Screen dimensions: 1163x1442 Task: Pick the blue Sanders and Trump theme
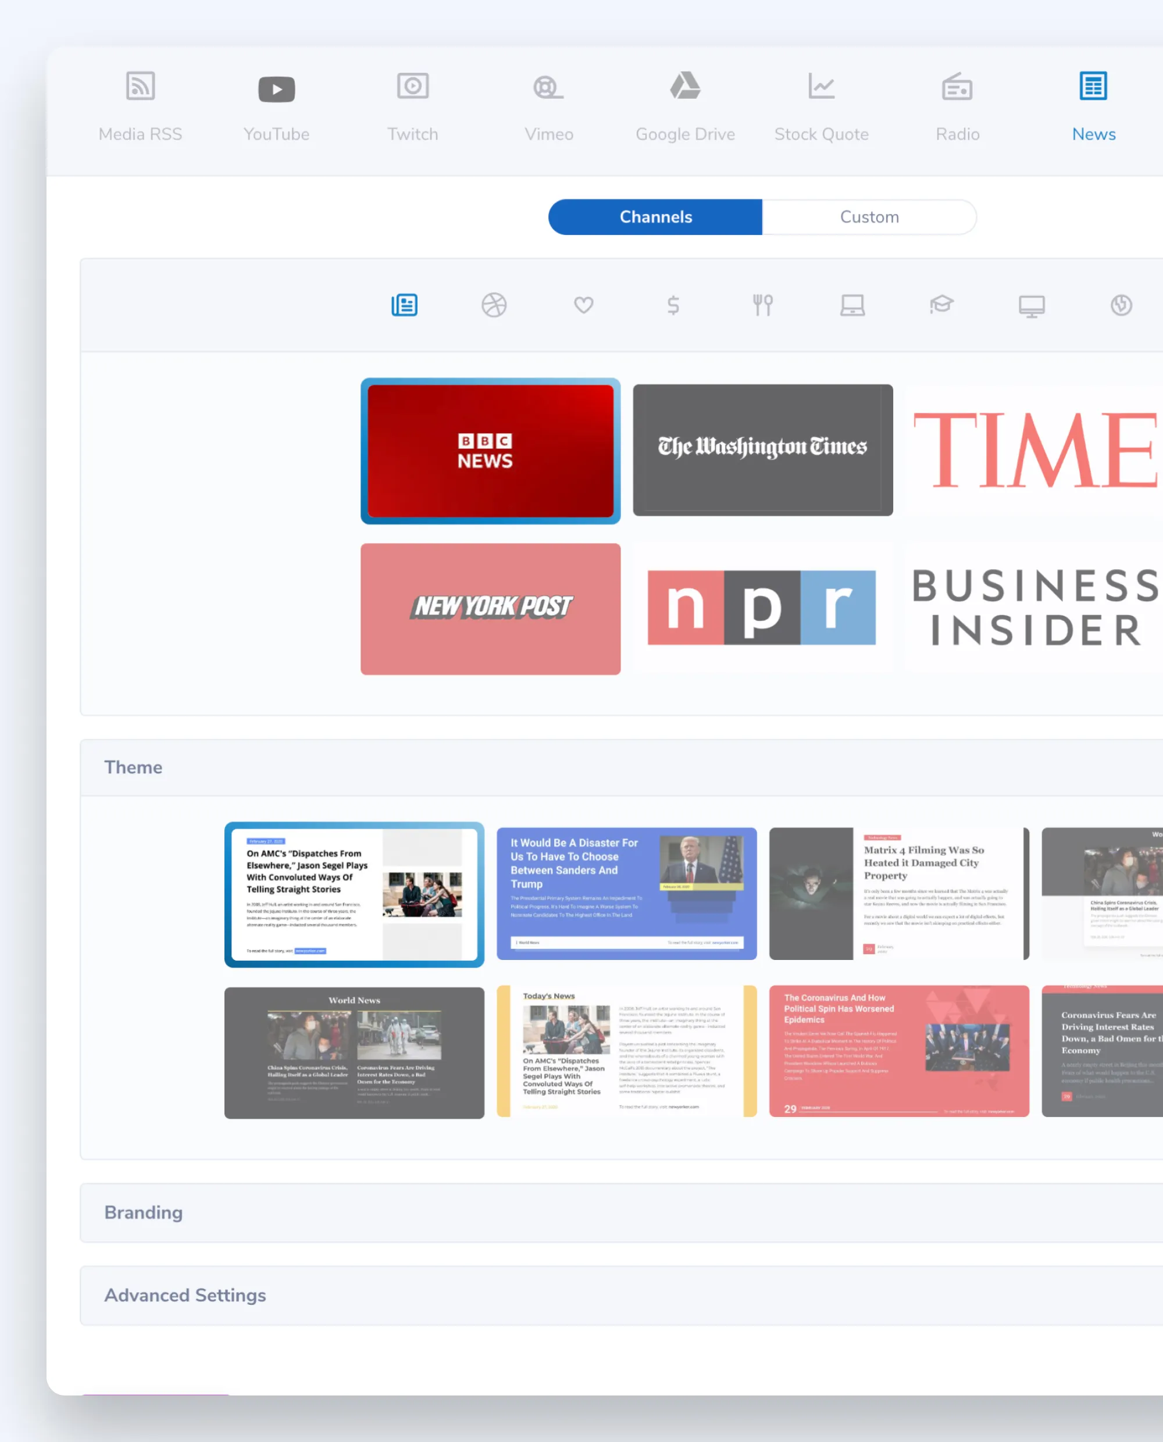(626, 894)
